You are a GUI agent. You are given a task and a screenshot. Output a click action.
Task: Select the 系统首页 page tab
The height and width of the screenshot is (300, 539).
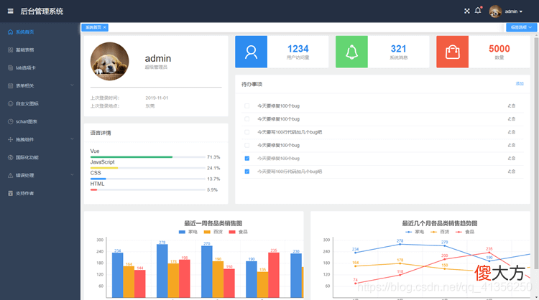click(93, 27)
